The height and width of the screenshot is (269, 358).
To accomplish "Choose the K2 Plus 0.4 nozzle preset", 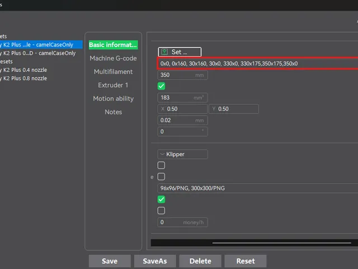I will pyautogui.click(x=23, y=69).
